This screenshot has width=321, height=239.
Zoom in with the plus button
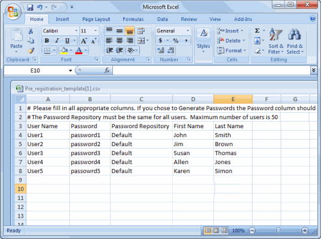point(305,231)
